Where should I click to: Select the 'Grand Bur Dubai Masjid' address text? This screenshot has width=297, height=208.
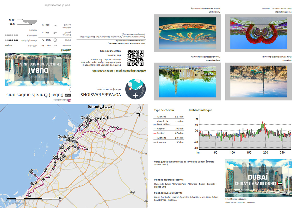click(186, 199)
